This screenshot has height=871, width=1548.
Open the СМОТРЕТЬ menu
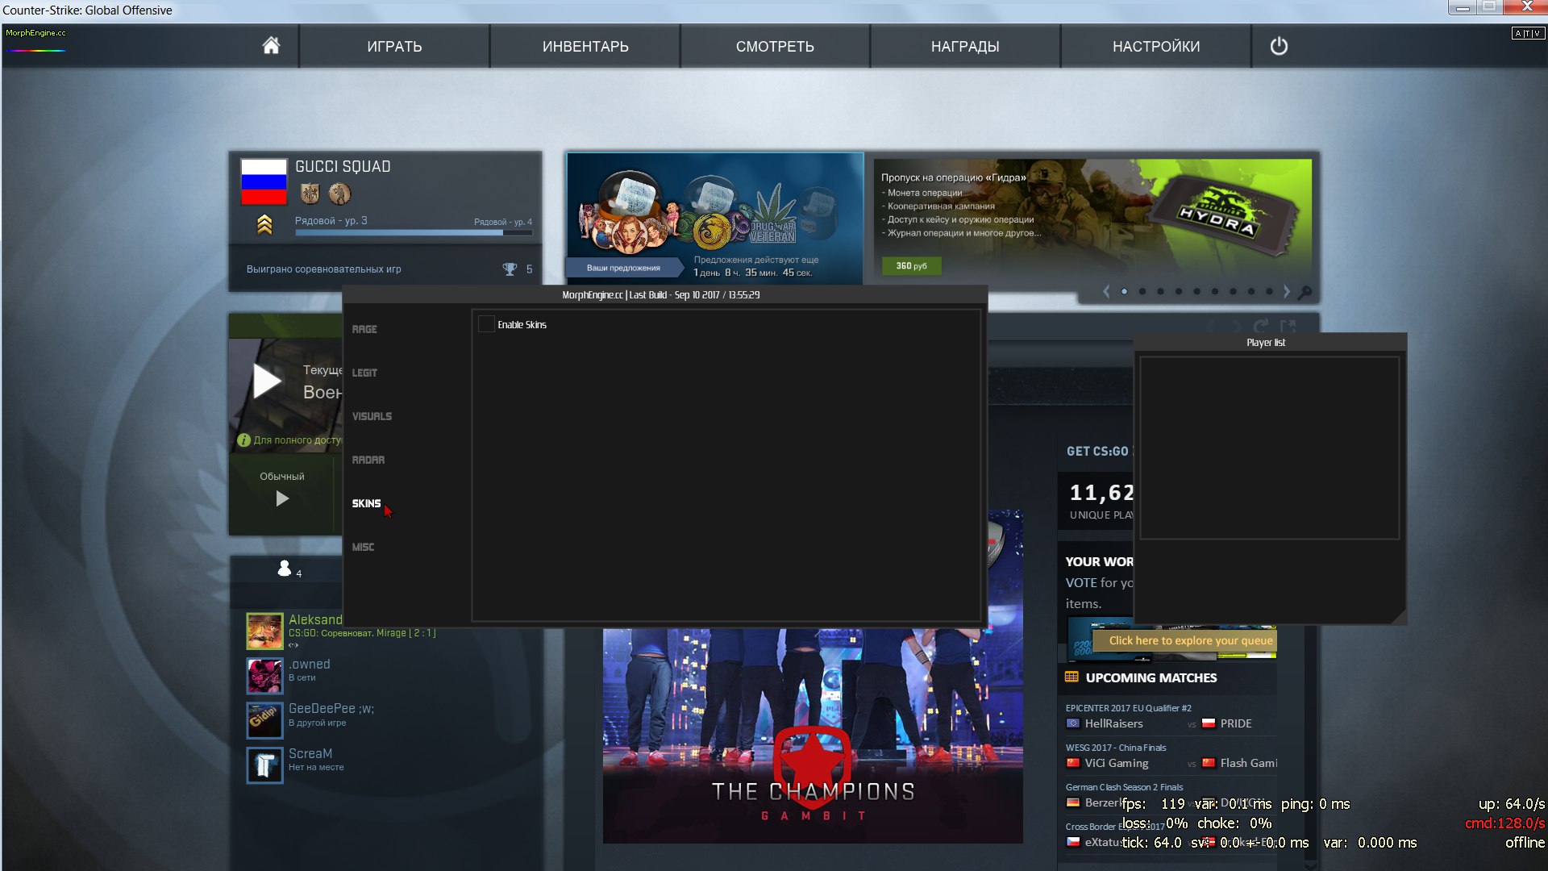[775, 46]
